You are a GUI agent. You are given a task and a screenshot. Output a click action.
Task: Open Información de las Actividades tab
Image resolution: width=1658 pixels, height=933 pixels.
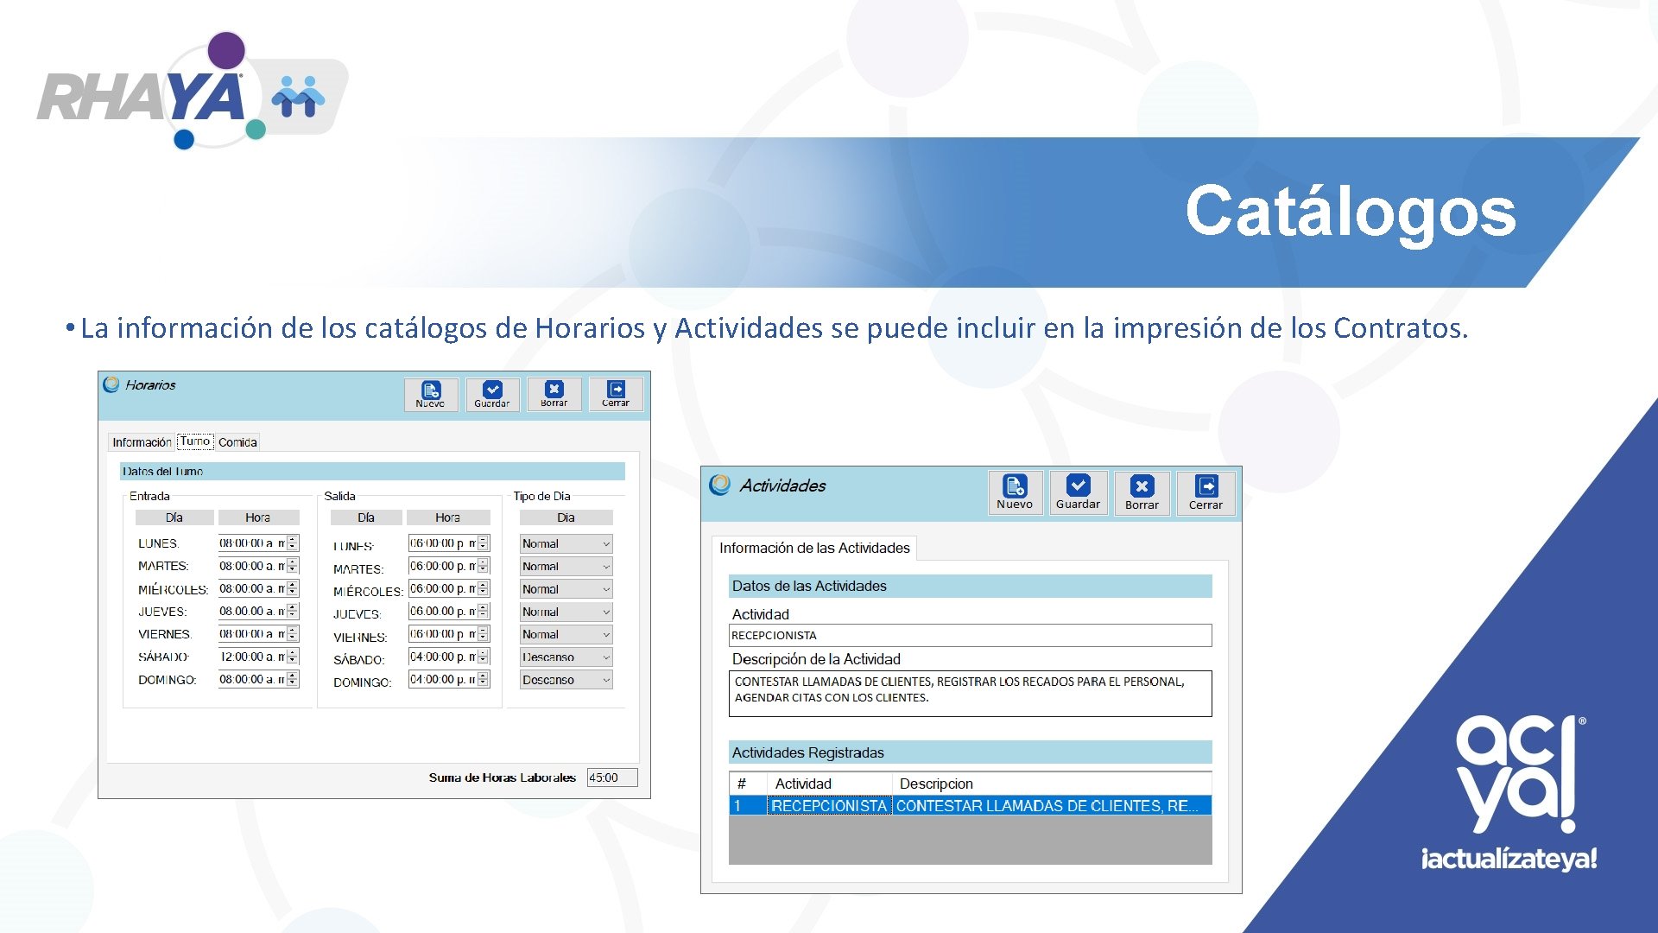click(814, 548)
